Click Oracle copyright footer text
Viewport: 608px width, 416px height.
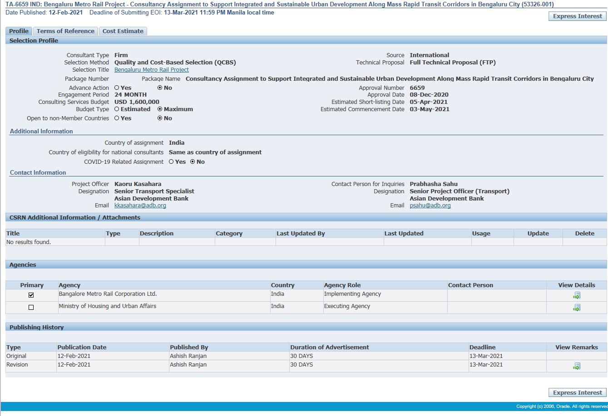tap(562, 406)
